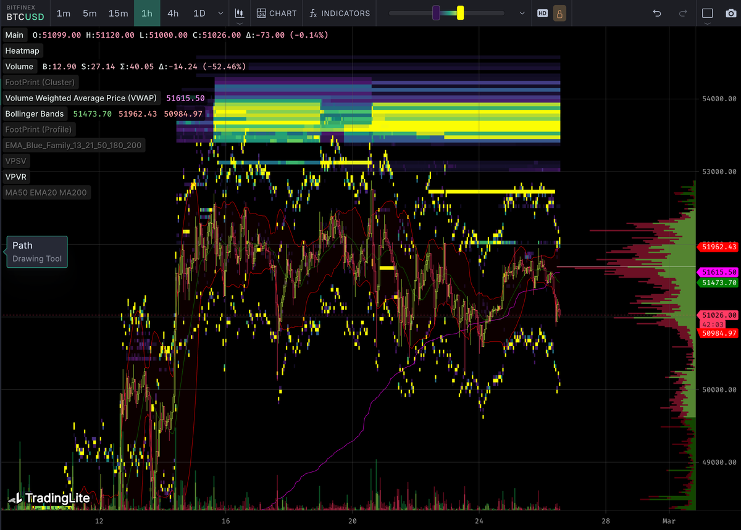Image resolution: width=741 pixels, height=530 pixels.
Task: Expand the heatmap slider options chevron
Action: coord(522,13)
